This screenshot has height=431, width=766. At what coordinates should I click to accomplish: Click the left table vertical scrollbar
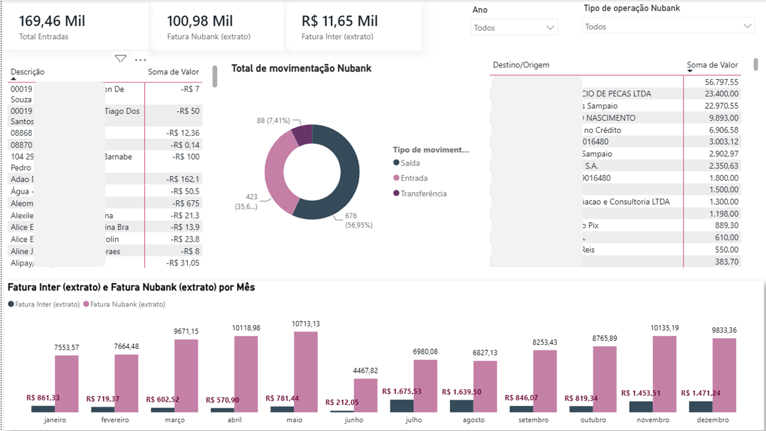click(x=215, y=77)
